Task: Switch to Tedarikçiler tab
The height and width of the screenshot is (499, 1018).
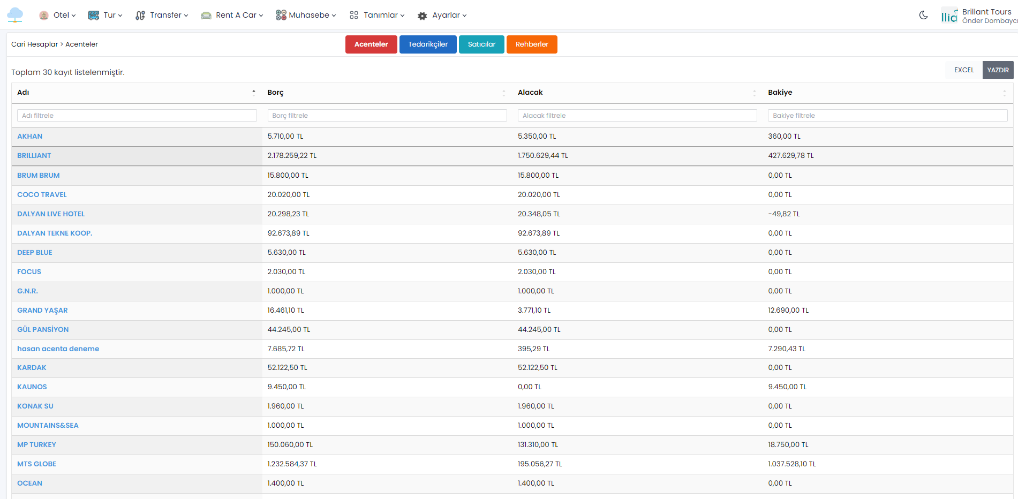Action: click(x=427, y=44)
